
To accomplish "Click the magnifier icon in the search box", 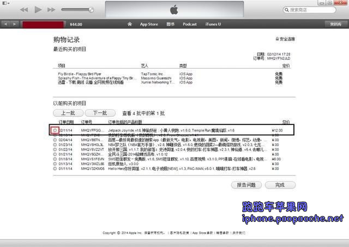I will pyautogui.click(x=287, y=10).
